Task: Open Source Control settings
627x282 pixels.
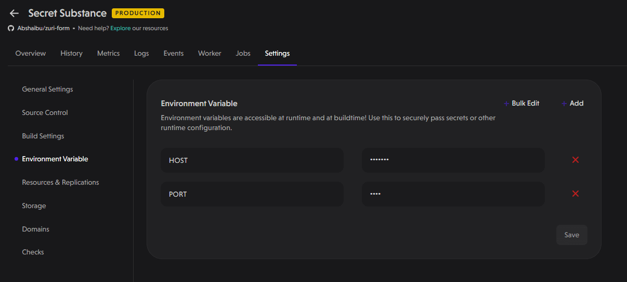Action: coord(45,112)
